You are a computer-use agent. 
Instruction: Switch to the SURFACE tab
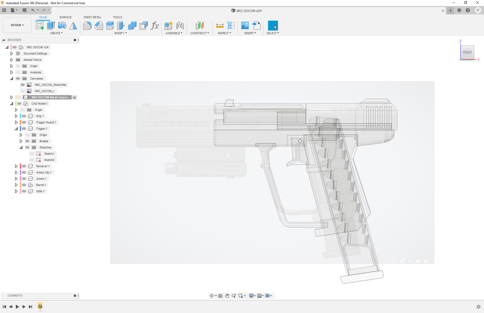coord(65,17)
